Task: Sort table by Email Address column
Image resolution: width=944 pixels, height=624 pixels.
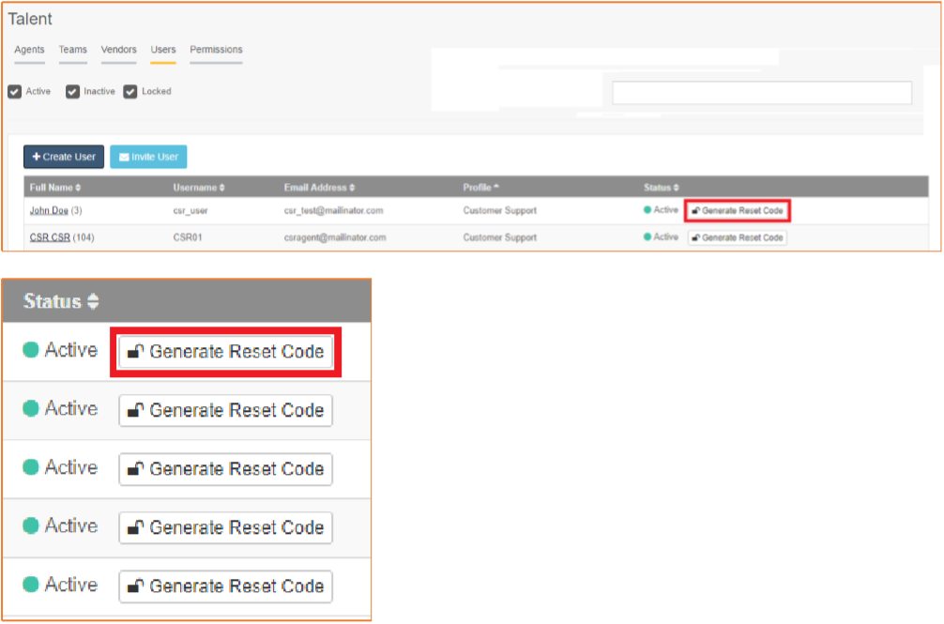Action: (319, 188)
